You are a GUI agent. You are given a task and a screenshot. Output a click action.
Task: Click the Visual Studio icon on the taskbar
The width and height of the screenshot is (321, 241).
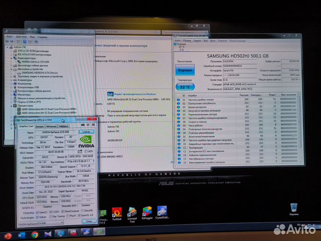[x=48, y=234]
